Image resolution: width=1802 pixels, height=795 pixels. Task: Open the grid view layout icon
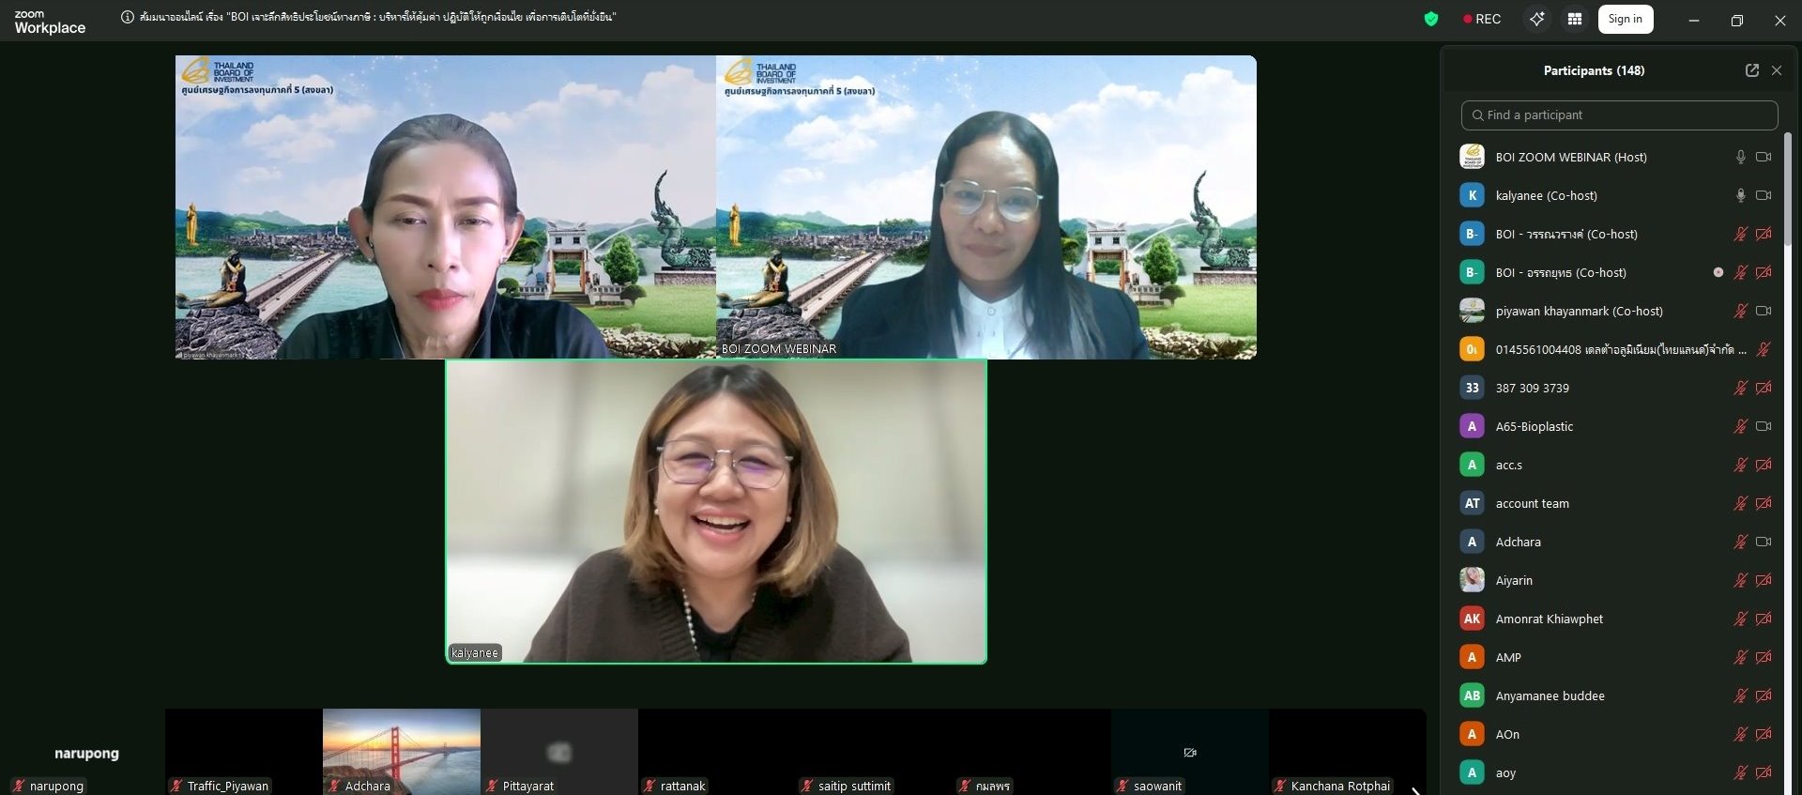click(1575, 19)
